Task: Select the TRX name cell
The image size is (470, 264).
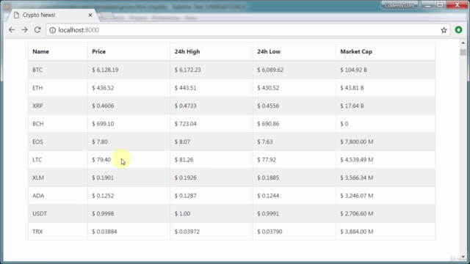Action: 37,232
